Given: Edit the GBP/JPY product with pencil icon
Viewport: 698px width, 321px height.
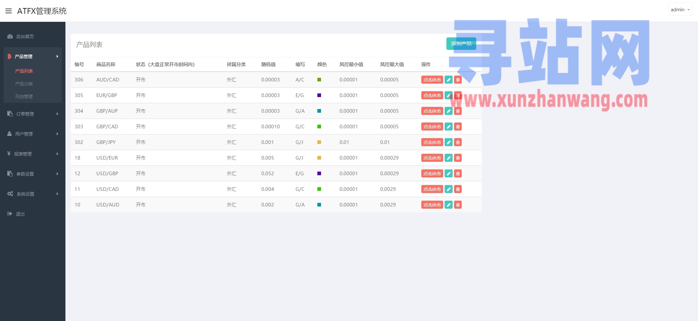Looking at the screenshot, I should pos(449,142).
